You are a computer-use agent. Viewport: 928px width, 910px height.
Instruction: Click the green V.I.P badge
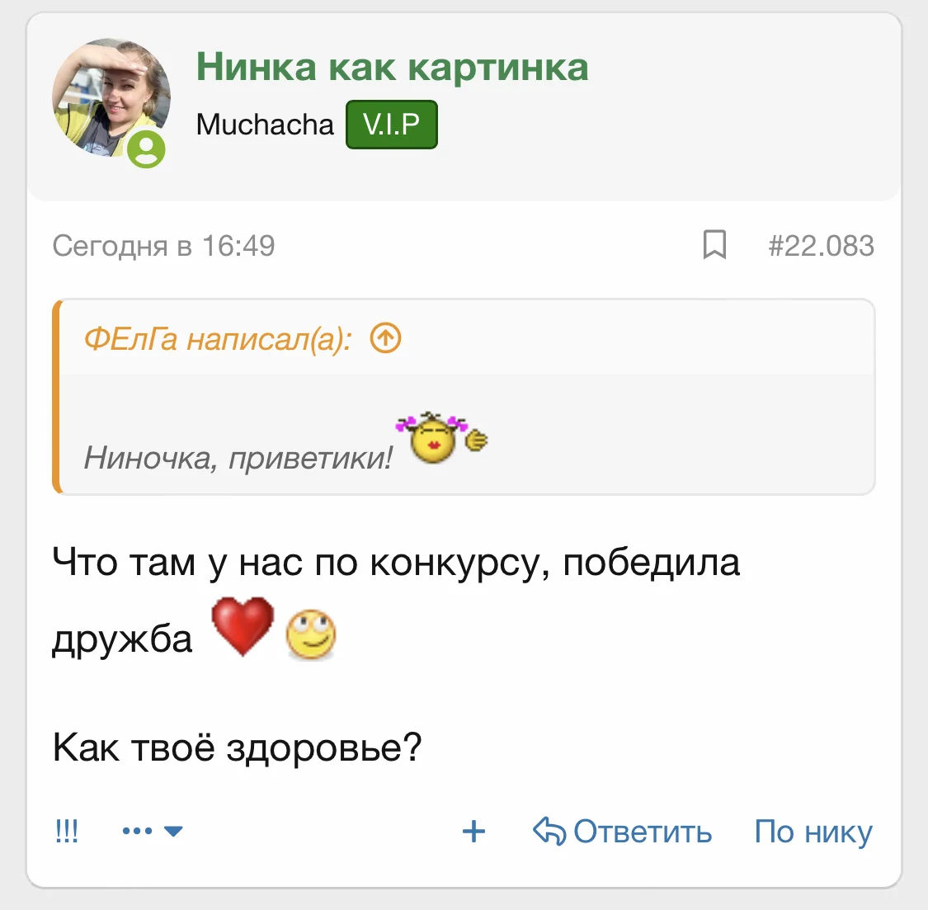tap(391, 125)
